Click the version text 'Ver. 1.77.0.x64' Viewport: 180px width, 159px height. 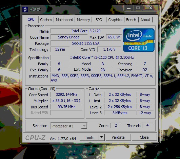tap(63, 139)
